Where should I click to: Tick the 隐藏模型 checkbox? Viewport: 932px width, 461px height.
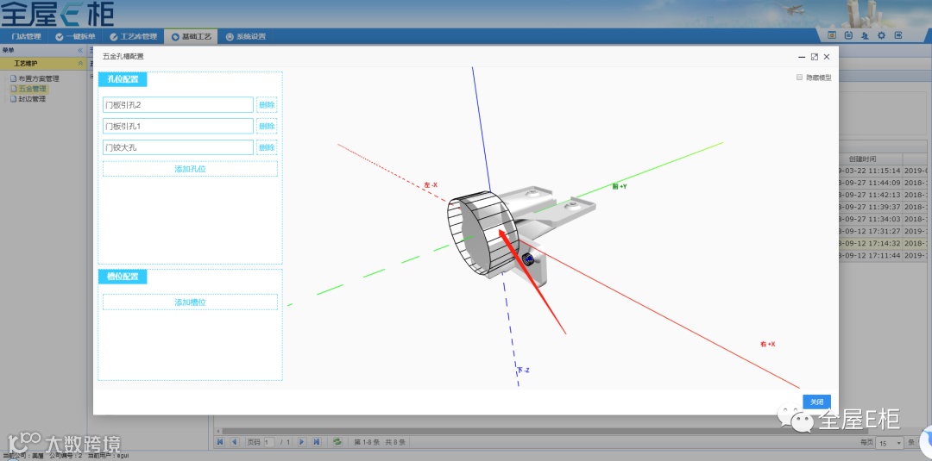799,78
